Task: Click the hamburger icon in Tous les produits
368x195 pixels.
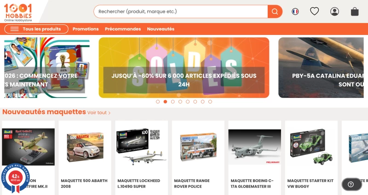Action: coord(14,29)
